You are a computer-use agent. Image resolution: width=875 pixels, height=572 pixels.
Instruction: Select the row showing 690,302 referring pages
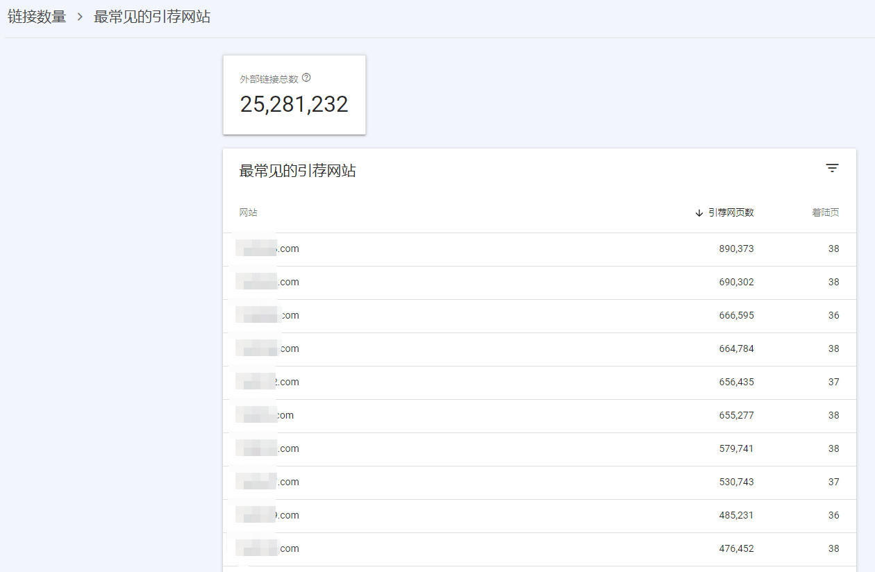click(x=539, y=283)
